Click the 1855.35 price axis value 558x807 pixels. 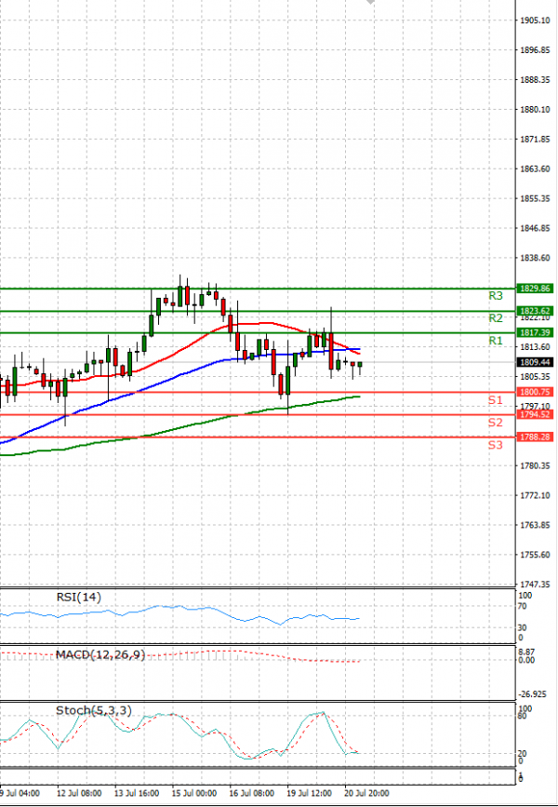click(x=536, y=198)
